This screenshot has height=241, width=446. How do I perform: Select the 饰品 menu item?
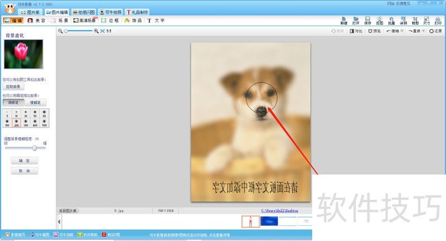133,21
